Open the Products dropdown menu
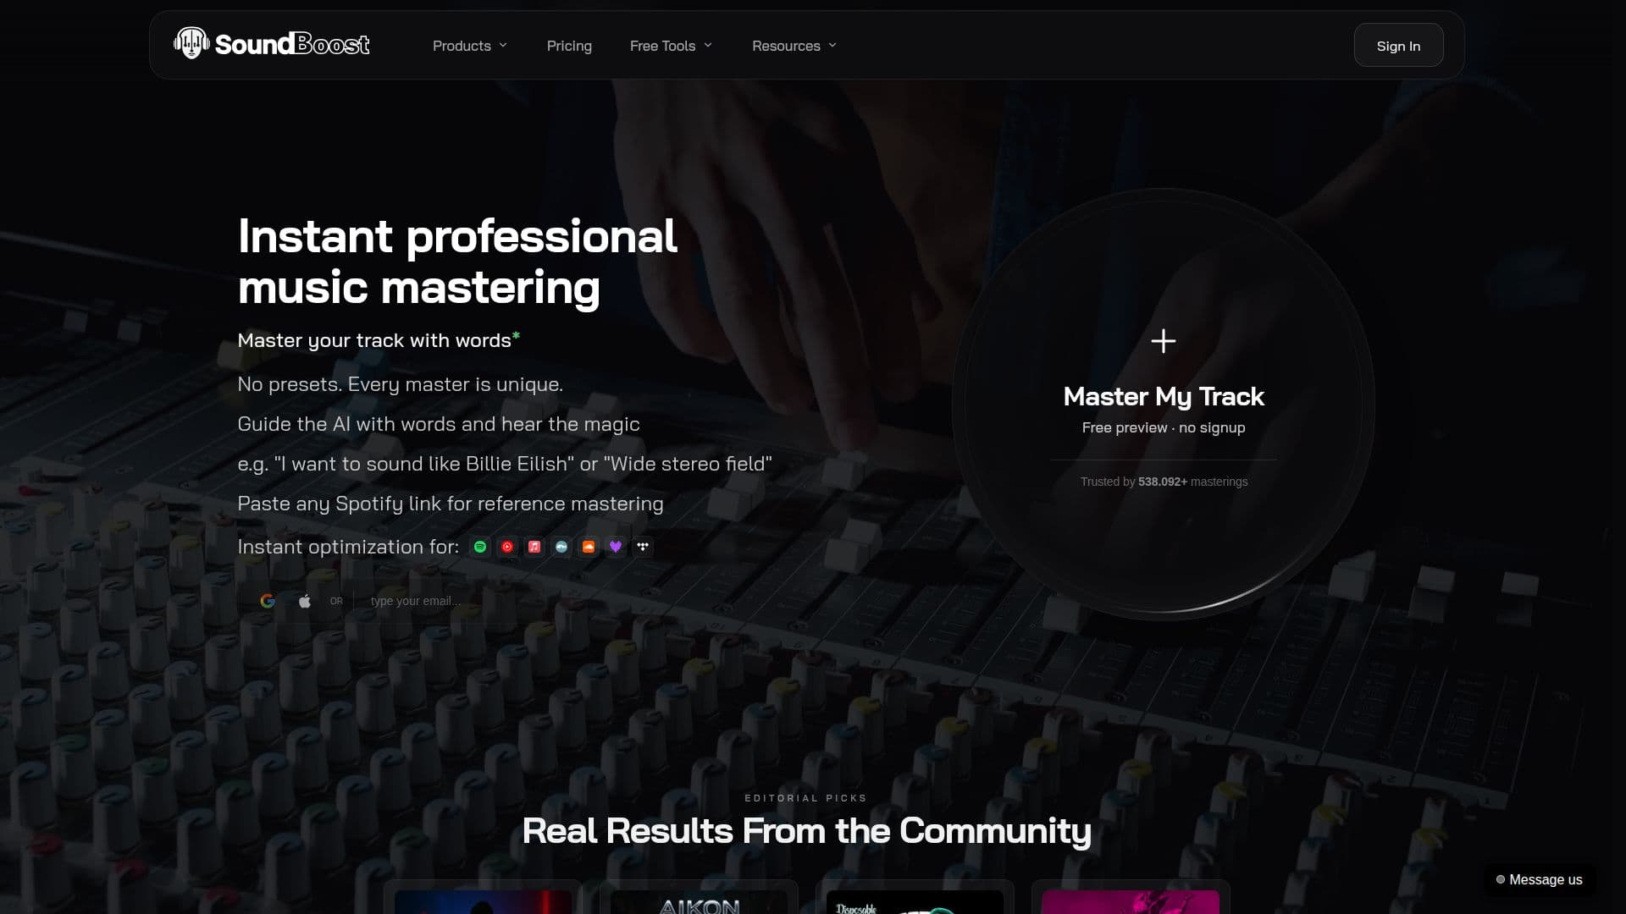Image resolution: width=1626 pixels, height=914 pixels. point(470,46)
